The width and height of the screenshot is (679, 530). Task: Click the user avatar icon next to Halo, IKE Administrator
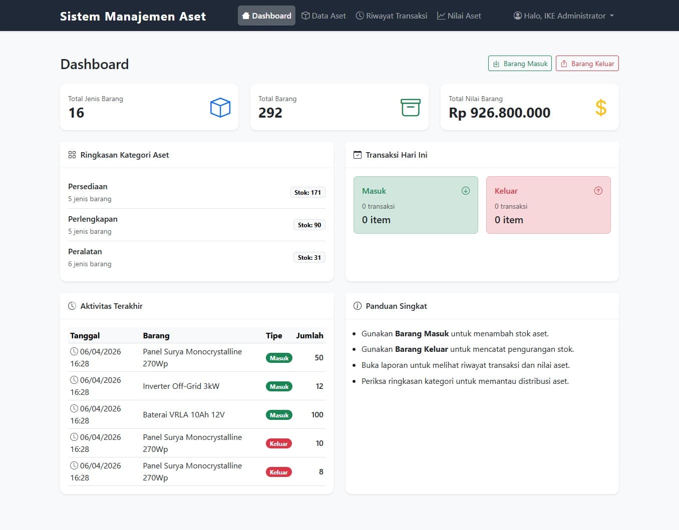point(518,16)
